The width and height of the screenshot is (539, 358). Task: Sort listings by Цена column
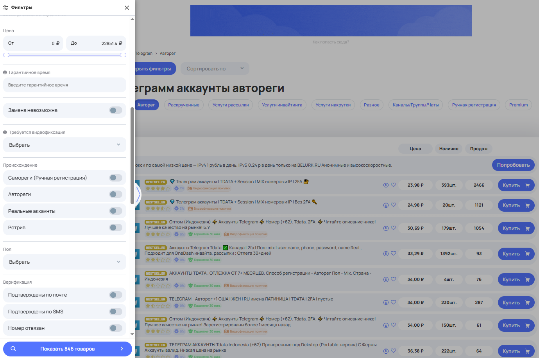[415, 149]
